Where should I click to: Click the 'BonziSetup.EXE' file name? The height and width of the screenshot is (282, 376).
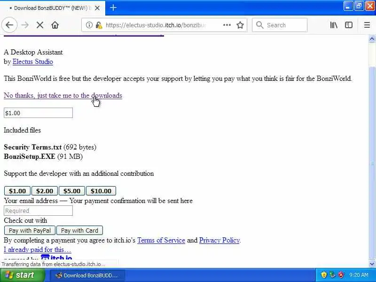point(30,157)
